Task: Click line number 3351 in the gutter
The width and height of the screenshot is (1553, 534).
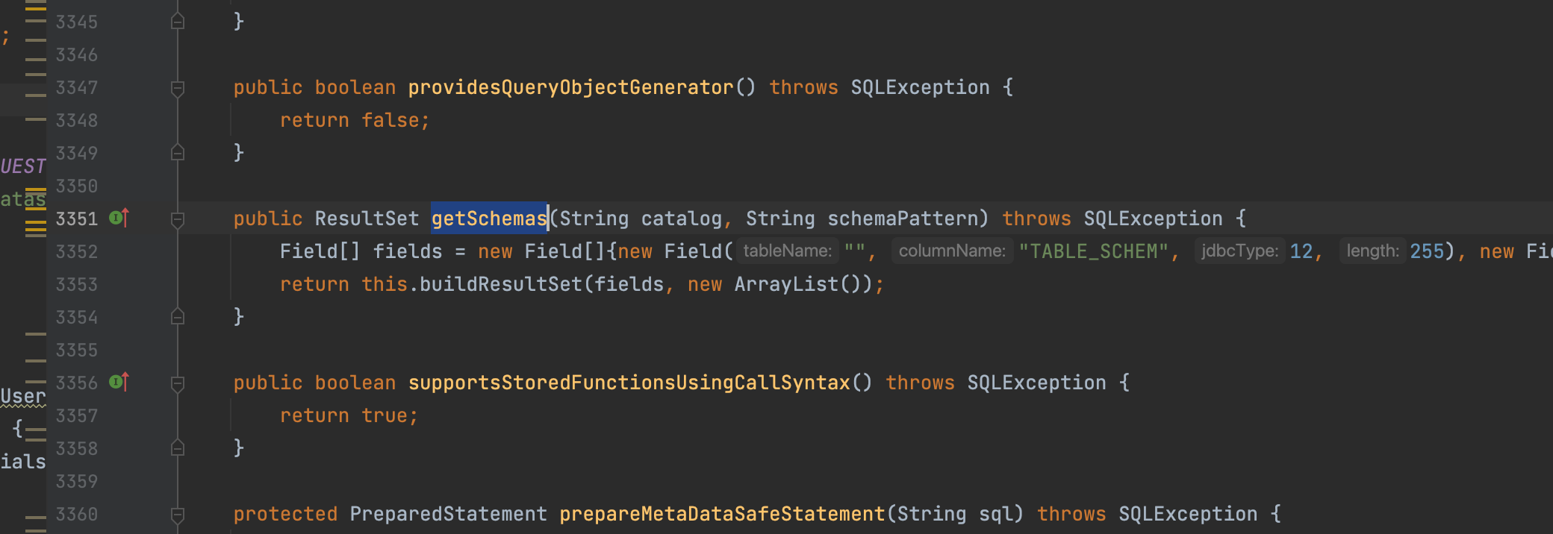Action: click(x=76, y=219)
